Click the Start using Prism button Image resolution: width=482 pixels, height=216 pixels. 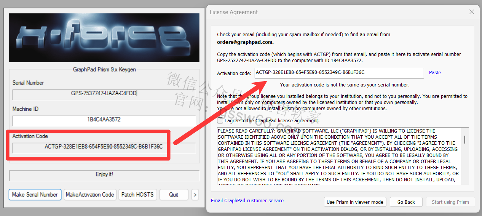pos(450,202)
